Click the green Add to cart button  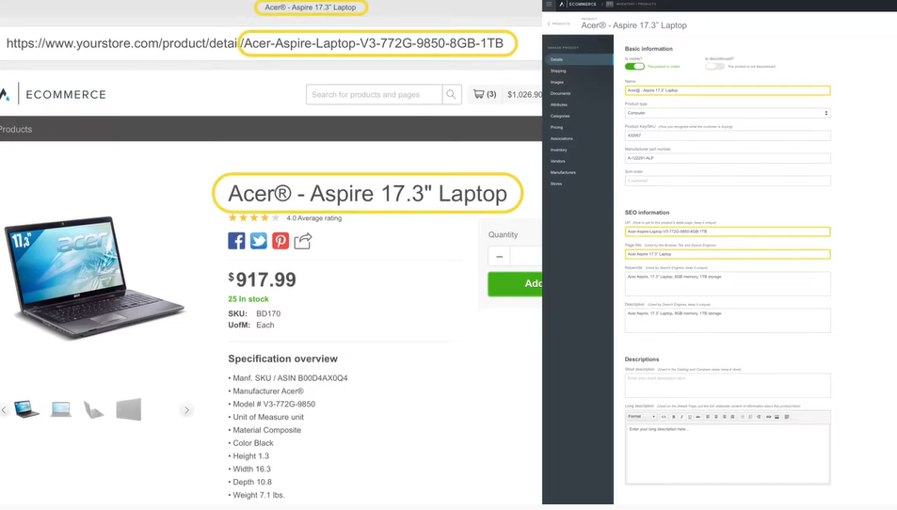(x=515, y=283)
